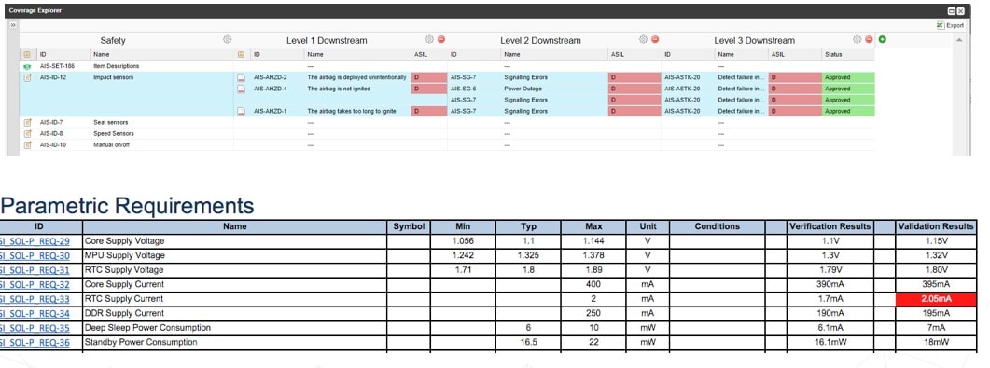Click the Status column header

coord(848,55)
